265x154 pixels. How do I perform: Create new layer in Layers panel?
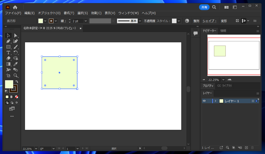tap(247, 148)
